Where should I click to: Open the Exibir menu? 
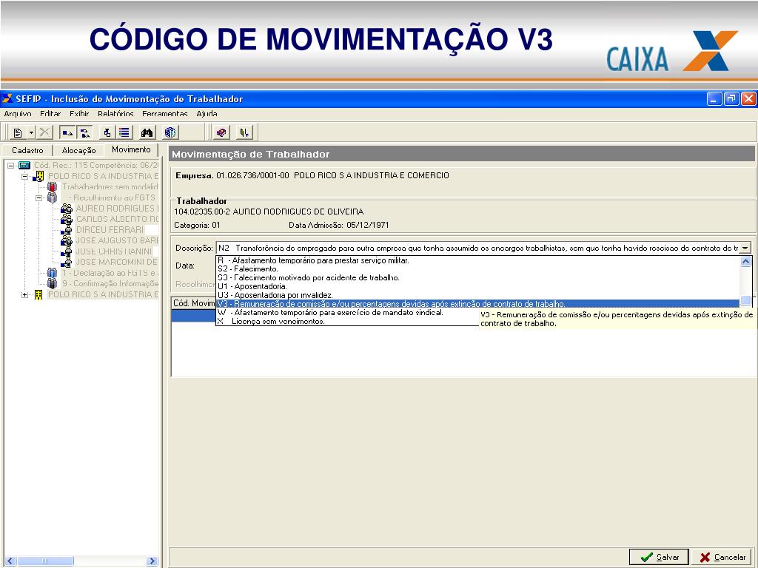(x=79, y=114)
